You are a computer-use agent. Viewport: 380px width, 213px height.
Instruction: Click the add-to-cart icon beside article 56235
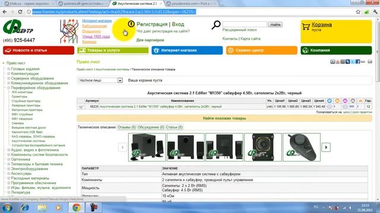tap(81, 106)
